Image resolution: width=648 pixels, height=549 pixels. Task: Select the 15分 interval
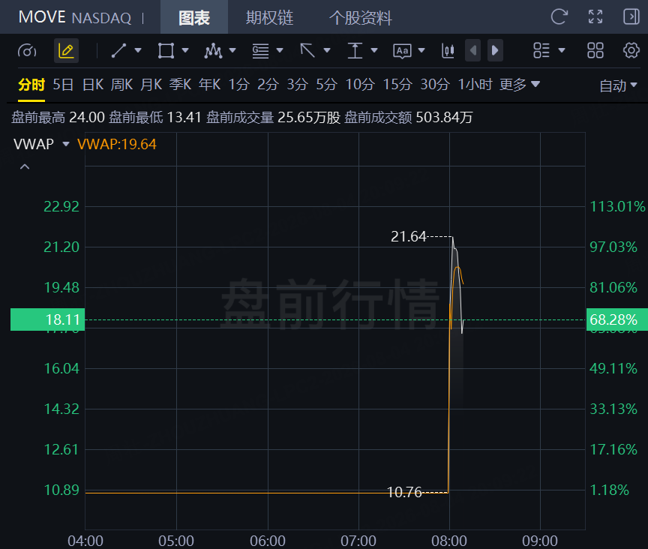397,85
